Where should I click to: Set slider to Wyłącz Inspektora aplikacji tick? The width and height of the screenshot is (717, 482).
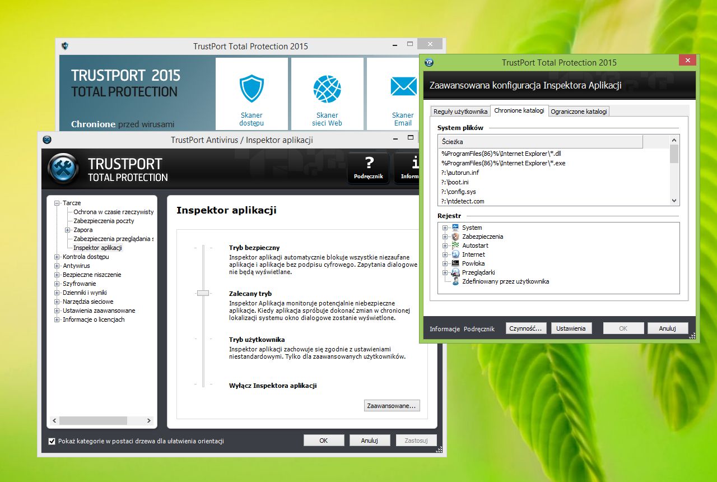pos(203,385)
